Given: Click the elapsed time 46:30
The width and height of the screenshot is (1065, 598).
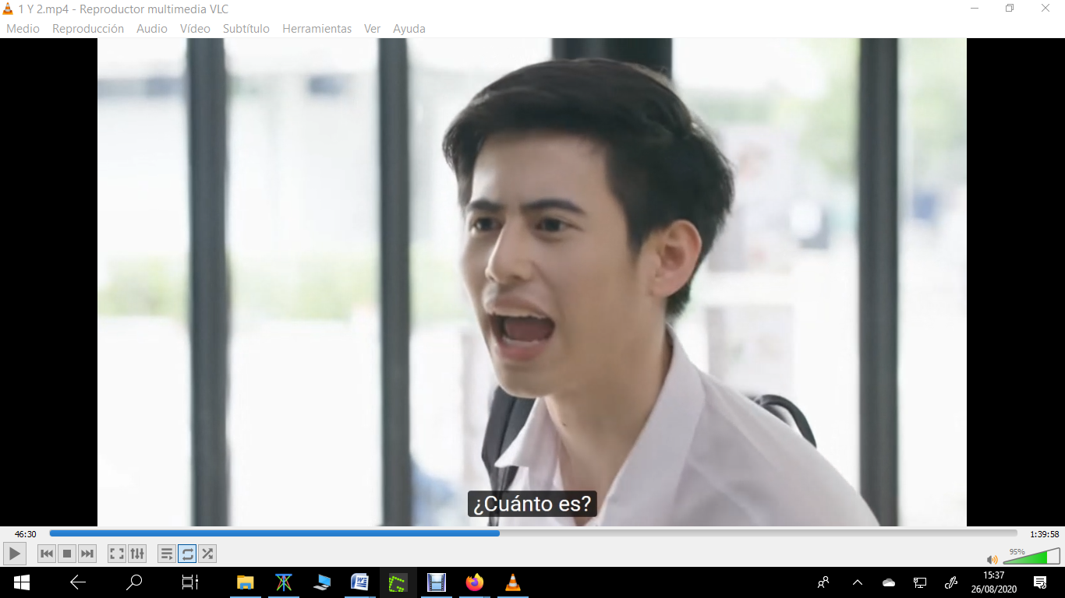Looking at the screenshot, I should coord(26,534).
